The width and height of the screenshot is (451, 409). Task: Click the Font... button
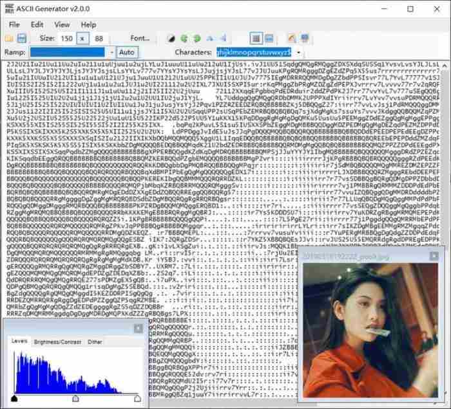coord(140,39)
